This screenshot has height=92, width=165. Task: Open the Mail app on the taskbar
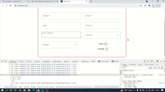[x=20, y=90]
